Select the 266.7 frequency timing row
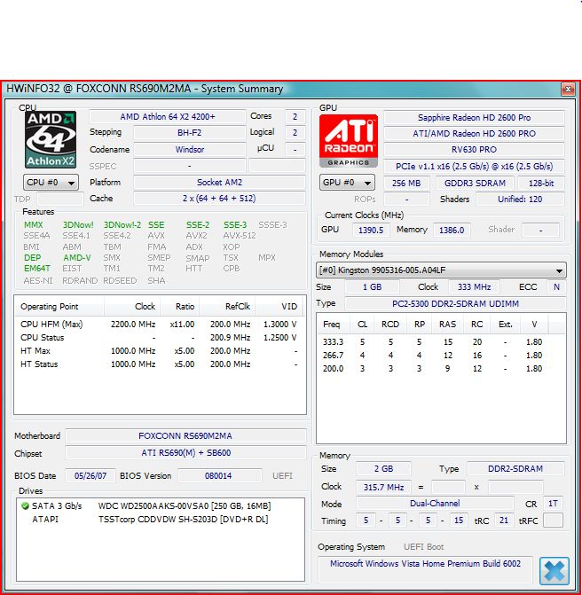Viewport: 582px width, 595px height. (433, 356)
